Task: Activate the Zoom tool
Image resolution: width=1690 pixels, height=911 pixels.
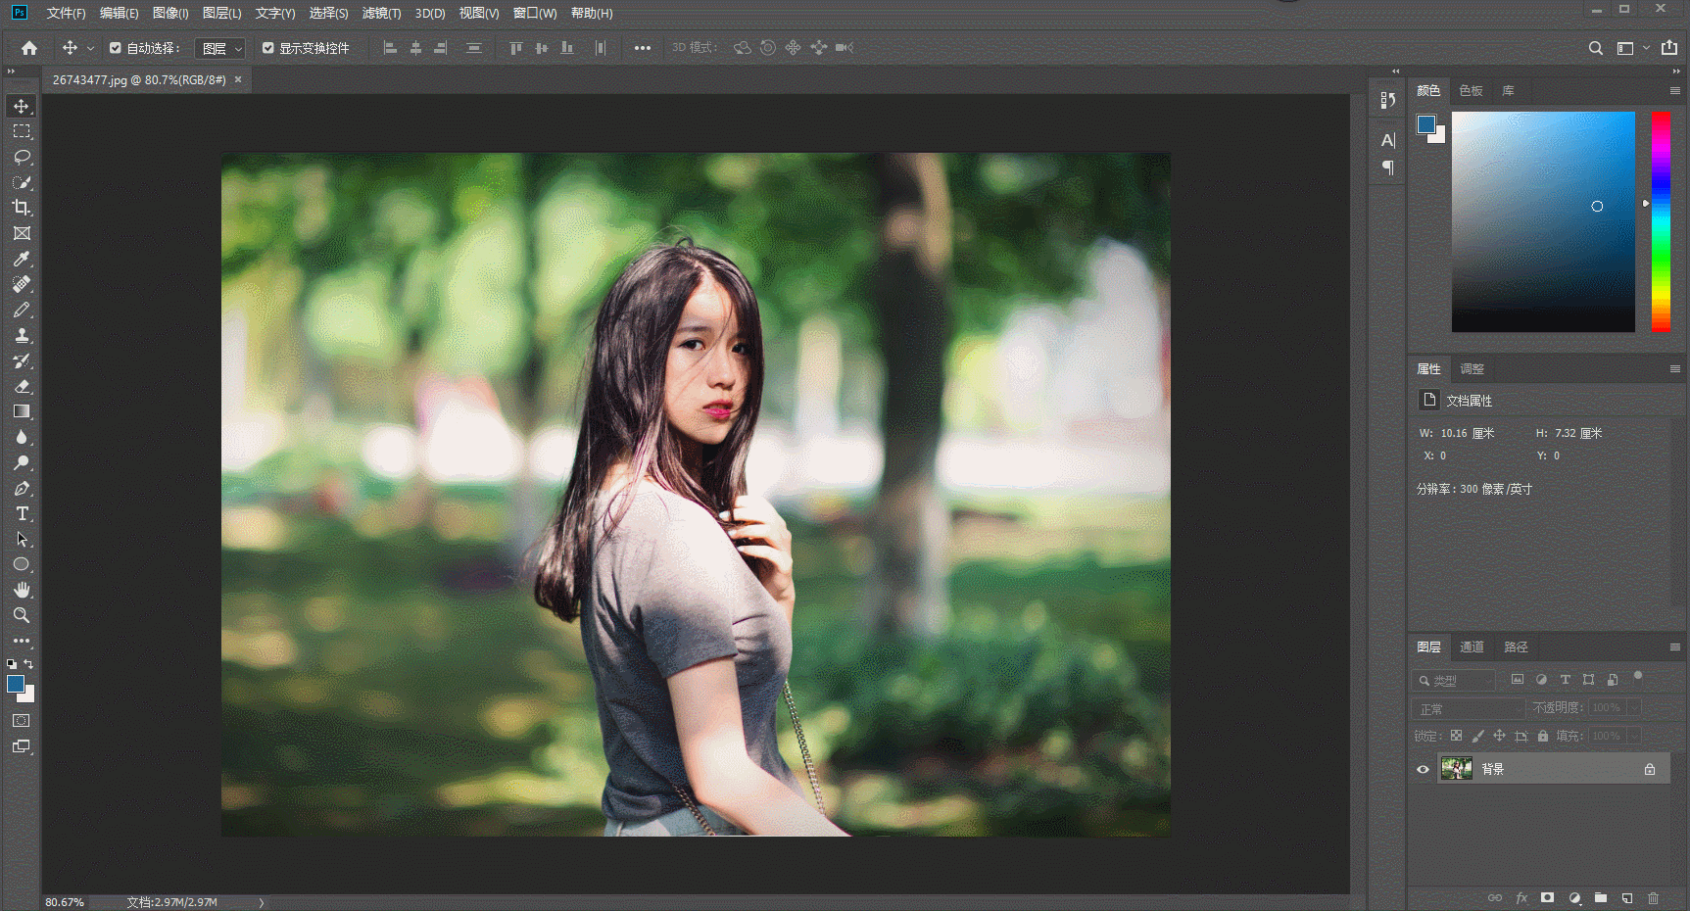Action: 21,615
